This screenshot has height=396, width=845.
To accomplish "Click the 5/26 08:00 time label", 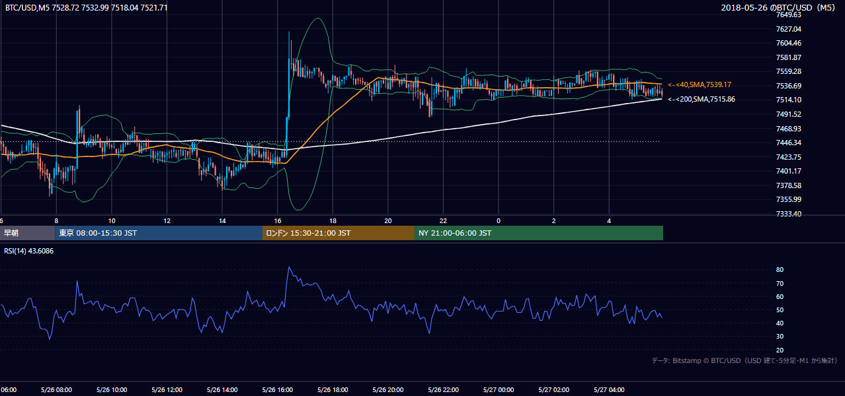I will tap(56, 390).
